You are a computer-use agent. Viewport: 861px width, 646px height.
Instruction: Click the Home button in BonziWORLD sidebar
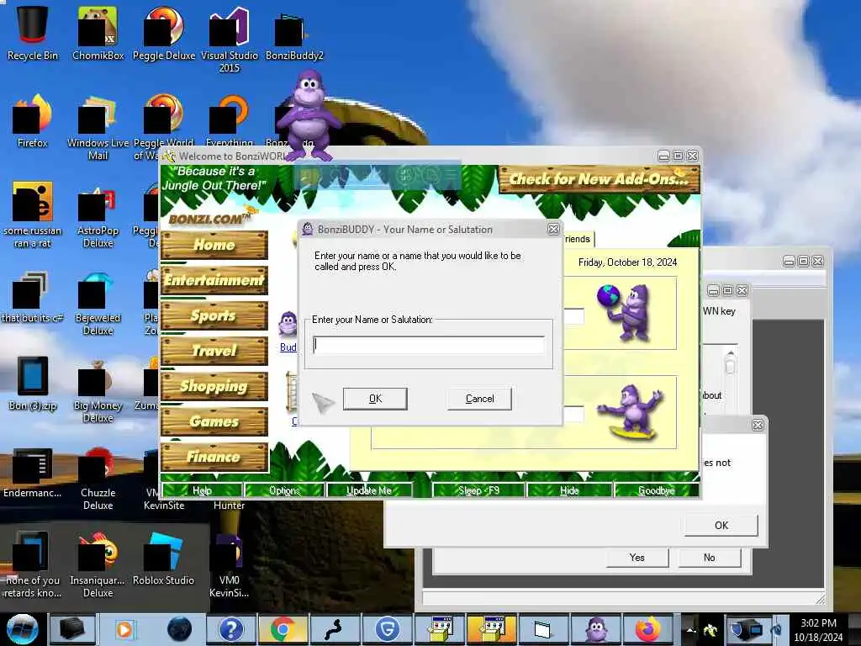point(214,245)
